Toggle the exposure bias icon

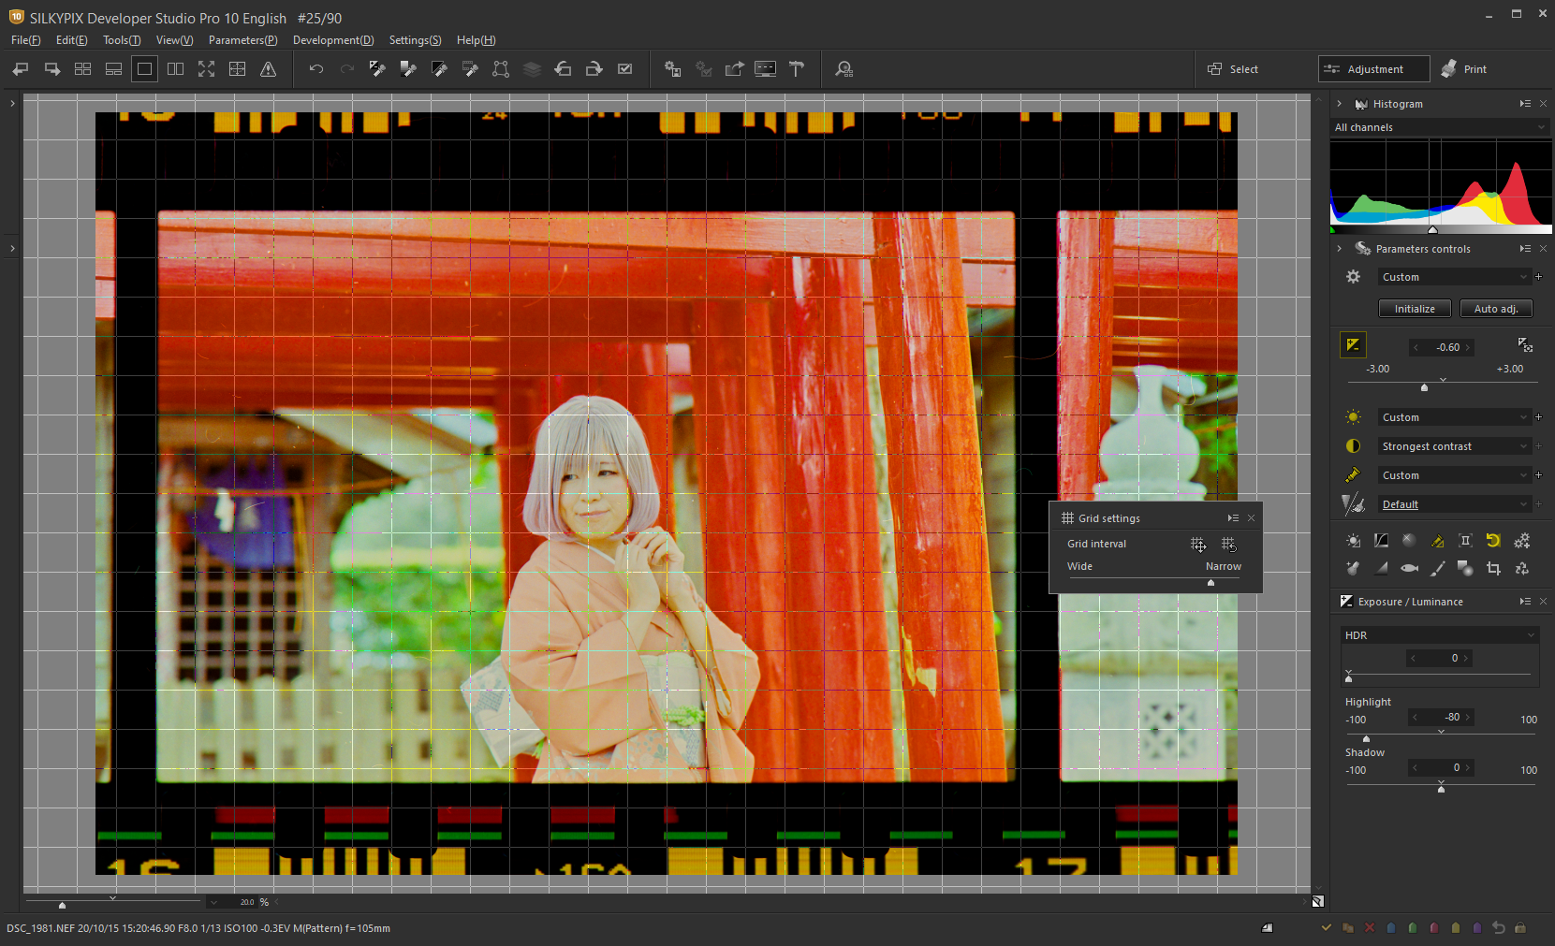tap(1353, 345)
